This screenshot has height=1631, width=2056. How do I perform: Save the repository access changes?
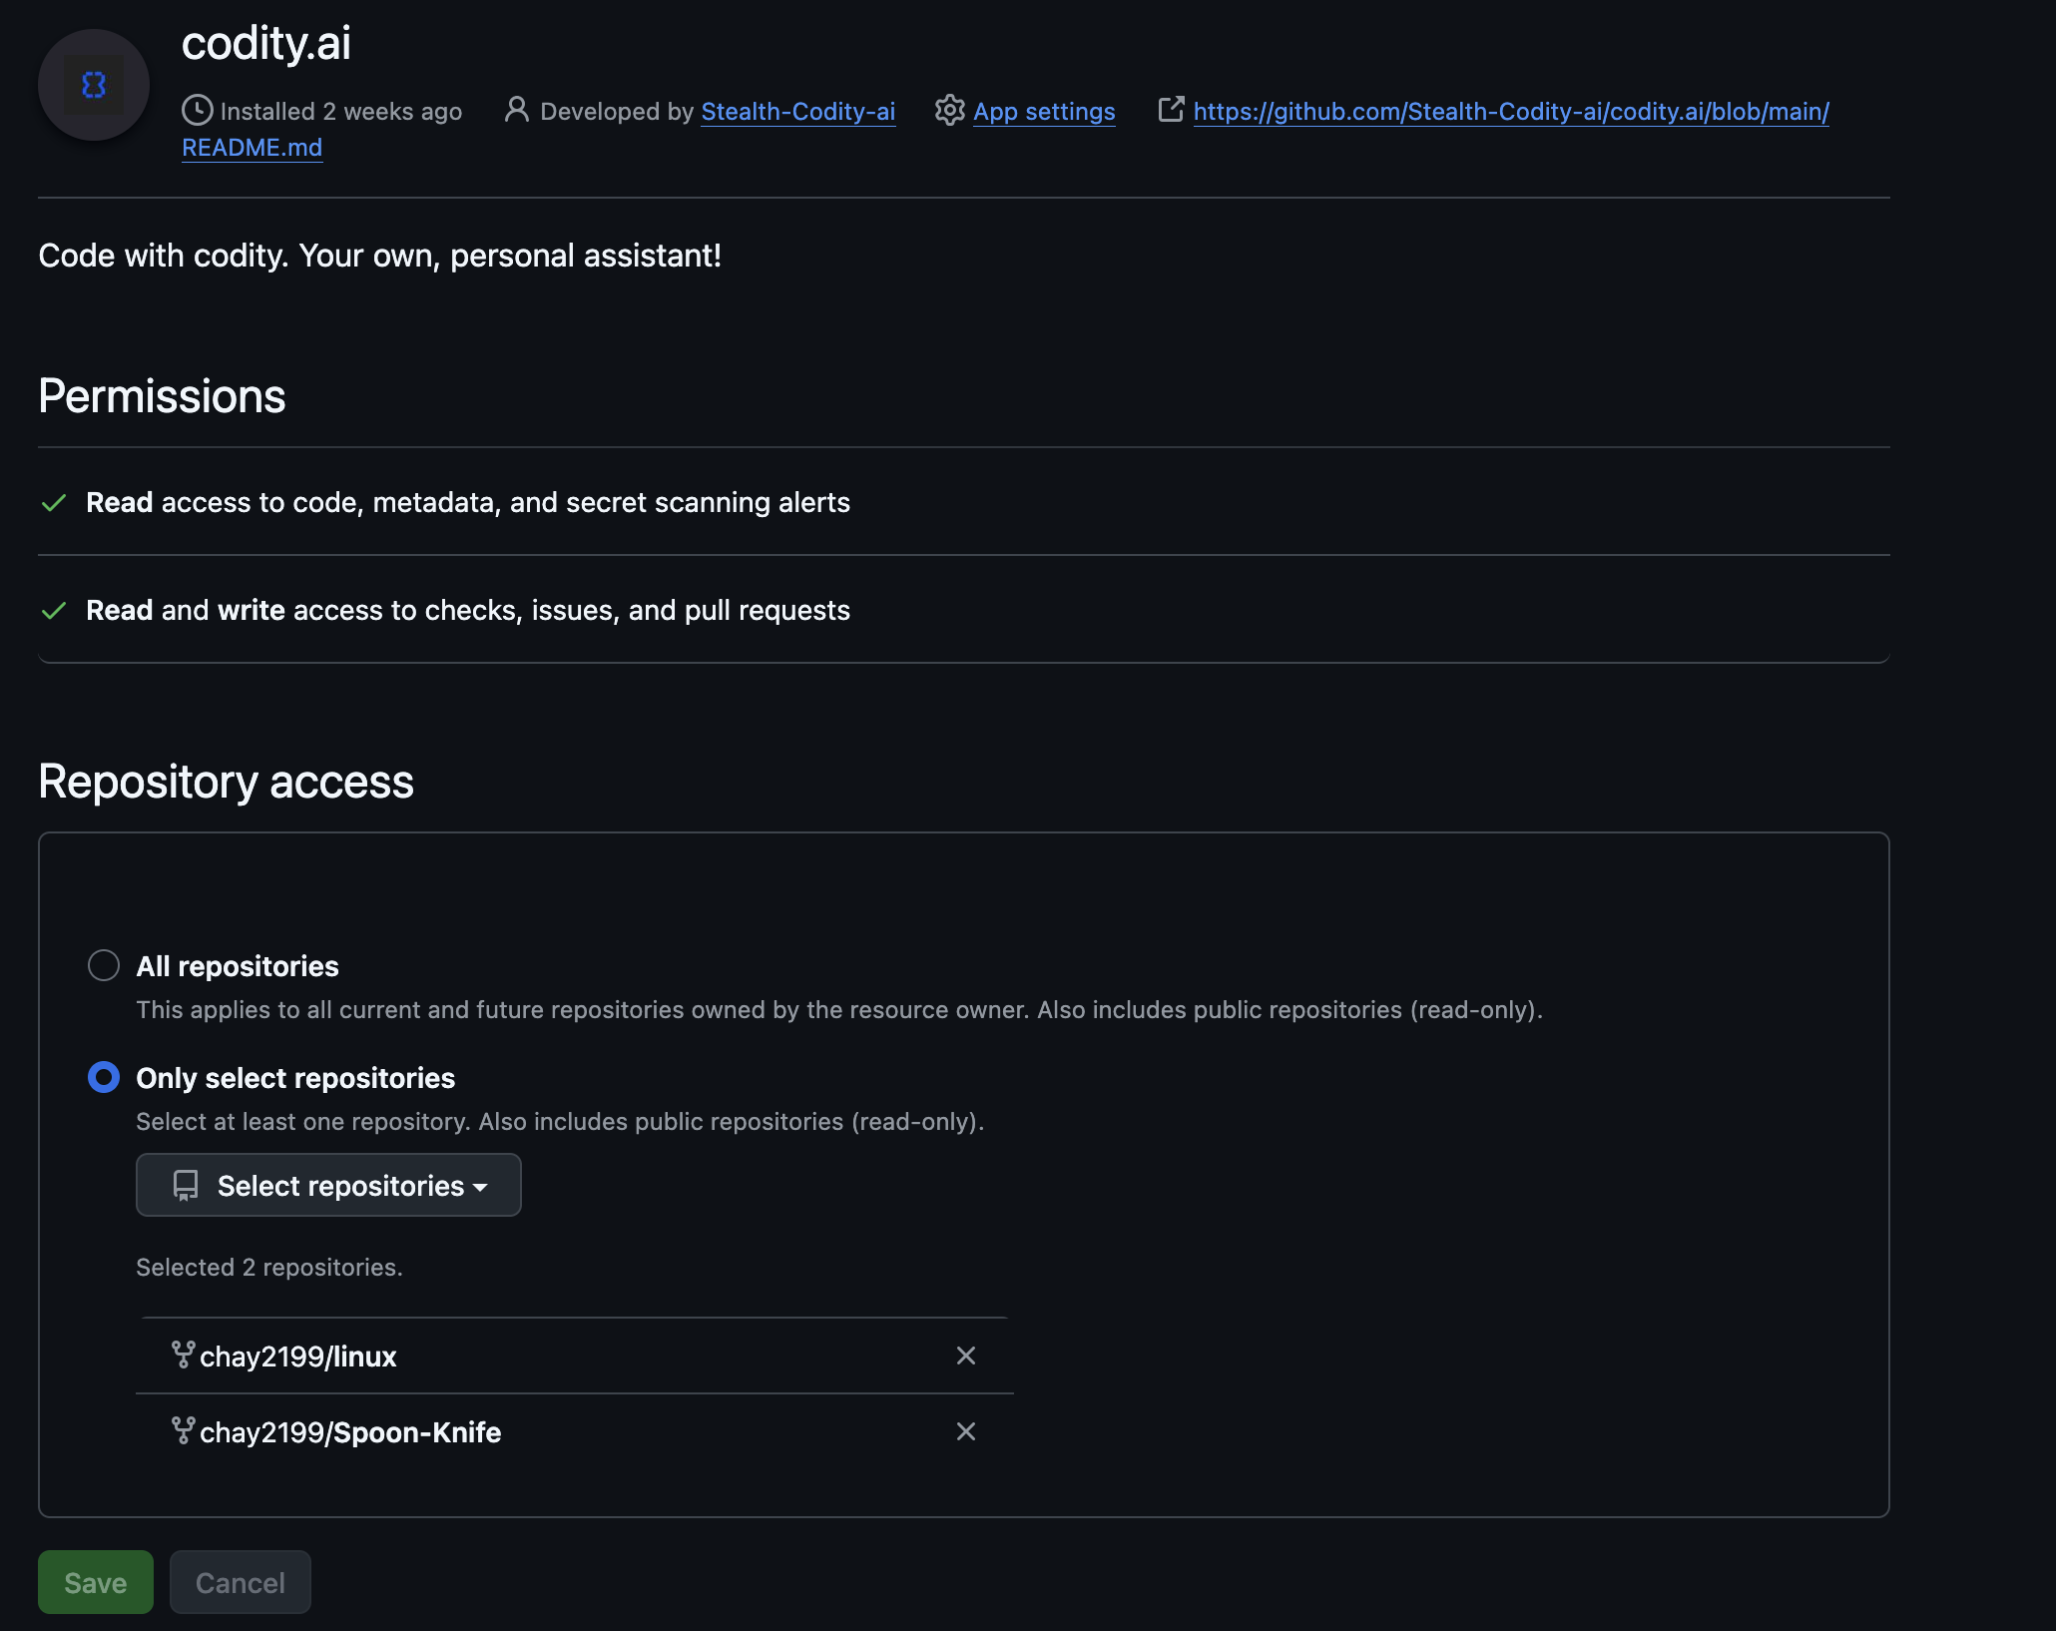point(95,1582)
